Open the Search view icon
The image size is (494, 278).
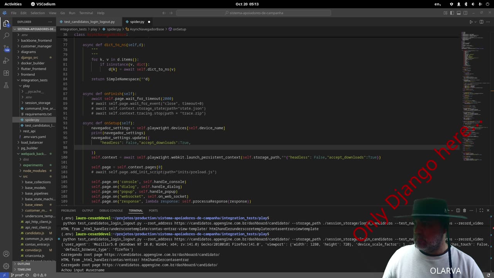(x=6, y=36)
